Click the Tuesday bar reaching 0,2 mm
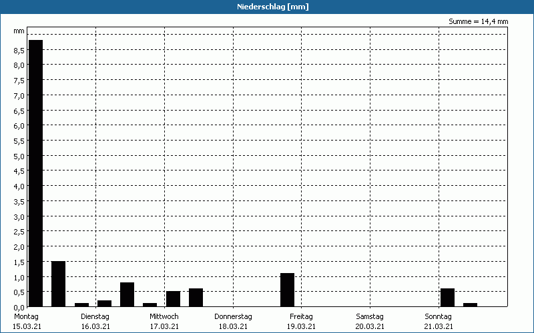The width and height of the screenshot is (534, 333). tap(105, 304)
